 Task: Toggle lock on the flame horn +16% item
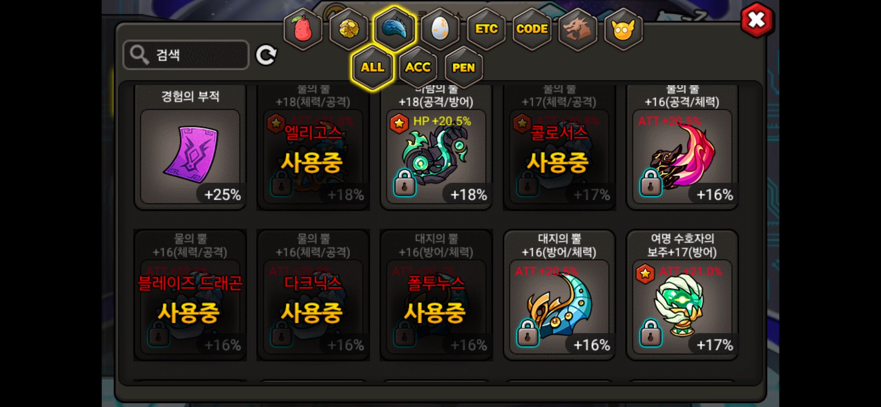[x=651, y=184]
